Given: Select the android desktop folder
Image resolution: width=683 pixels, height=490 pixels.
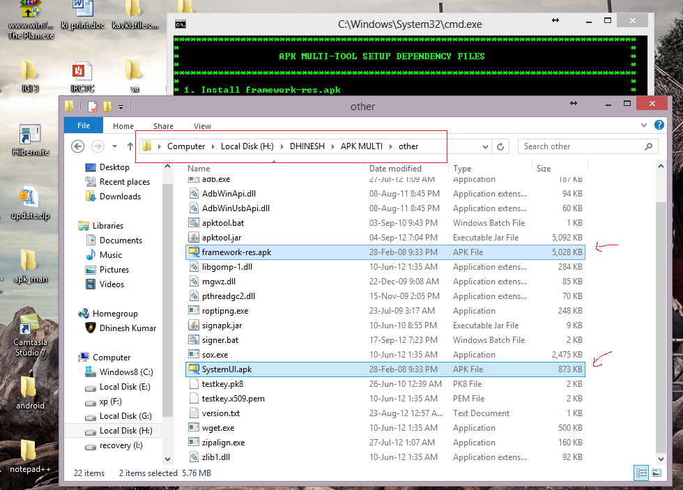Looking at the screenshot, I should tap(30, 393).
